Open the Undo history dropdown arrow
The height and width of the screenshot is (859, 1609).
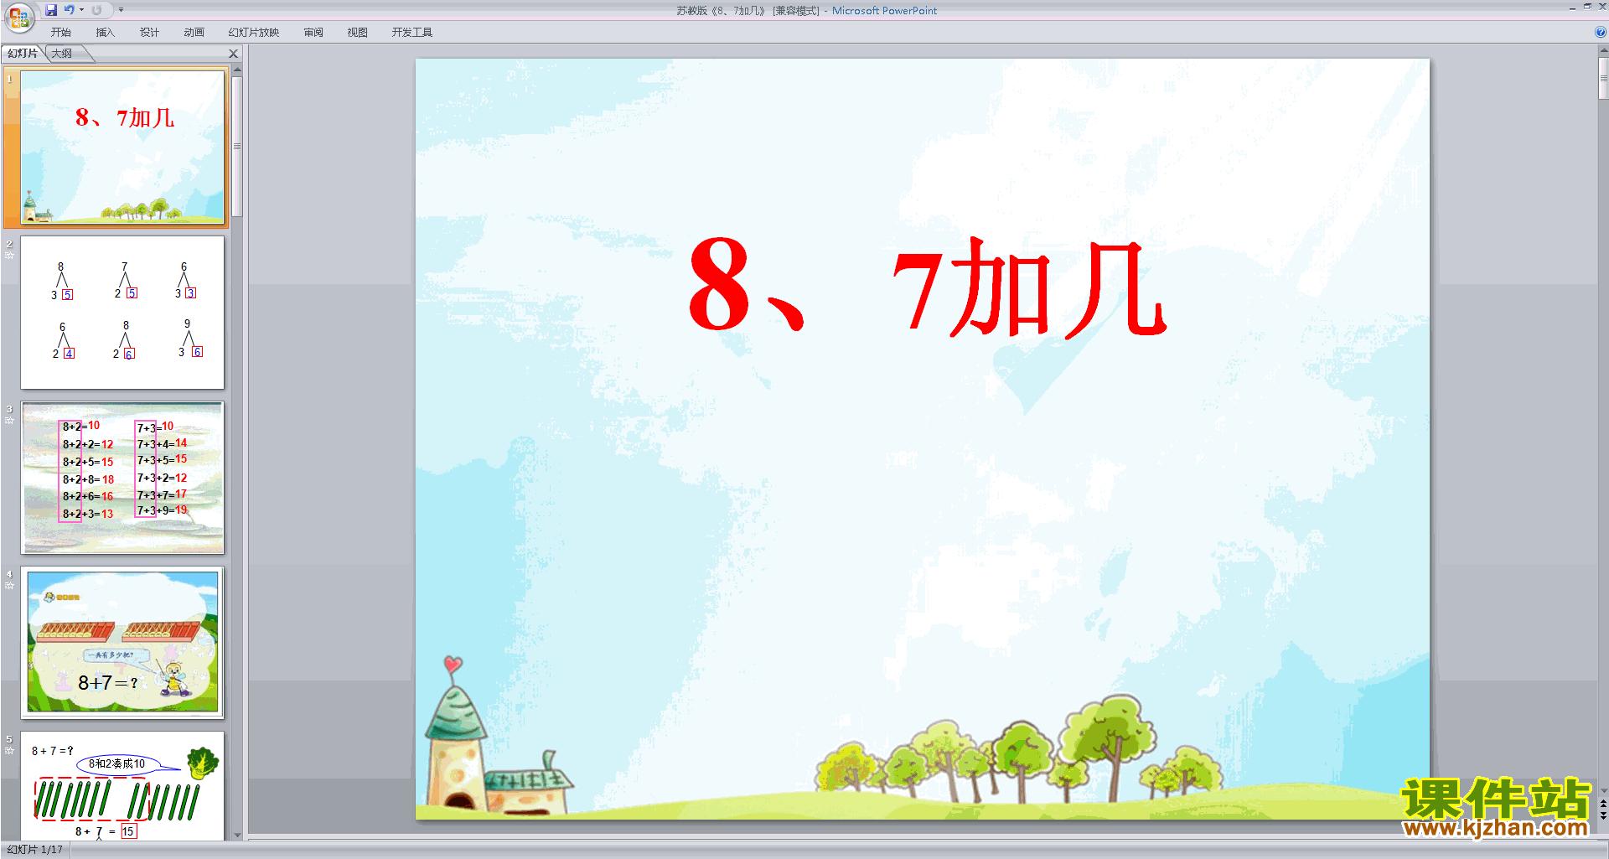coord(81,10)
